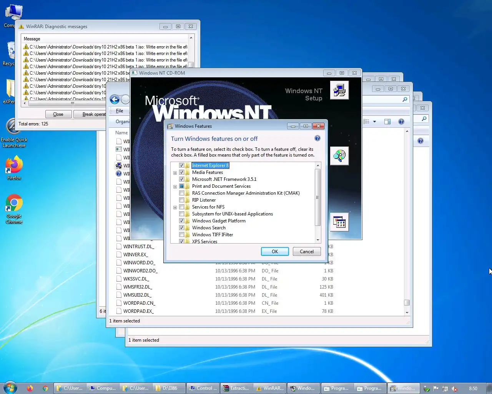Click scroll down arrow in Windows Features list
The image size is (492, 394).
pos(317,240)
